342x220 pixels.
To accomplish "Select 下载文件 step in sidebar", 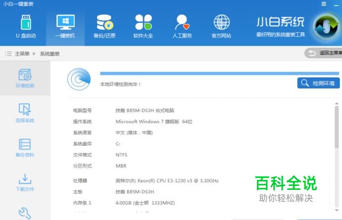I will pos(25,182).
